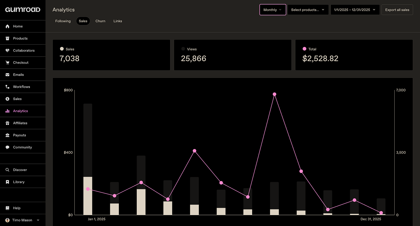Image resolution: width=420 pixels, height=226 pixels.
Task: Click the Jan 1, 2025 axis label
Action: click(x=97, y=219)
